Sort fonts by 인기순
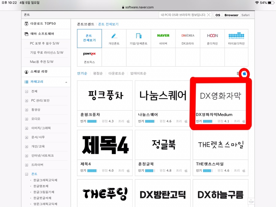The width and height of the screenshot is (276, 207). pyautogui.click(x=82, y=73)
